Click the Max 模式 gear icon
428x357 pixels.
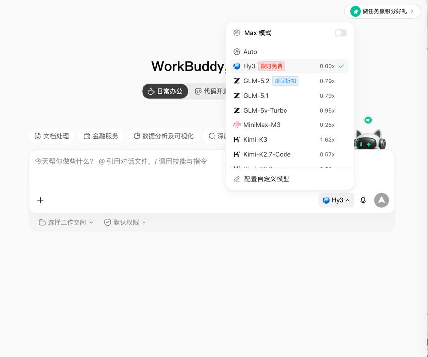coord(237,33)
